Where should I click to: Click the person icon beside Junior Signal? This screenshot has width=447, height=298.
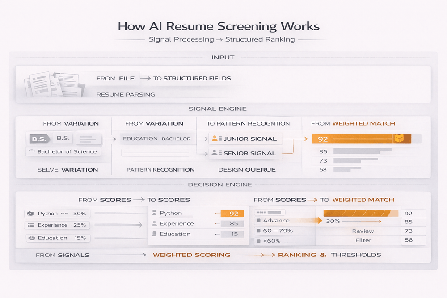[215, 139]
